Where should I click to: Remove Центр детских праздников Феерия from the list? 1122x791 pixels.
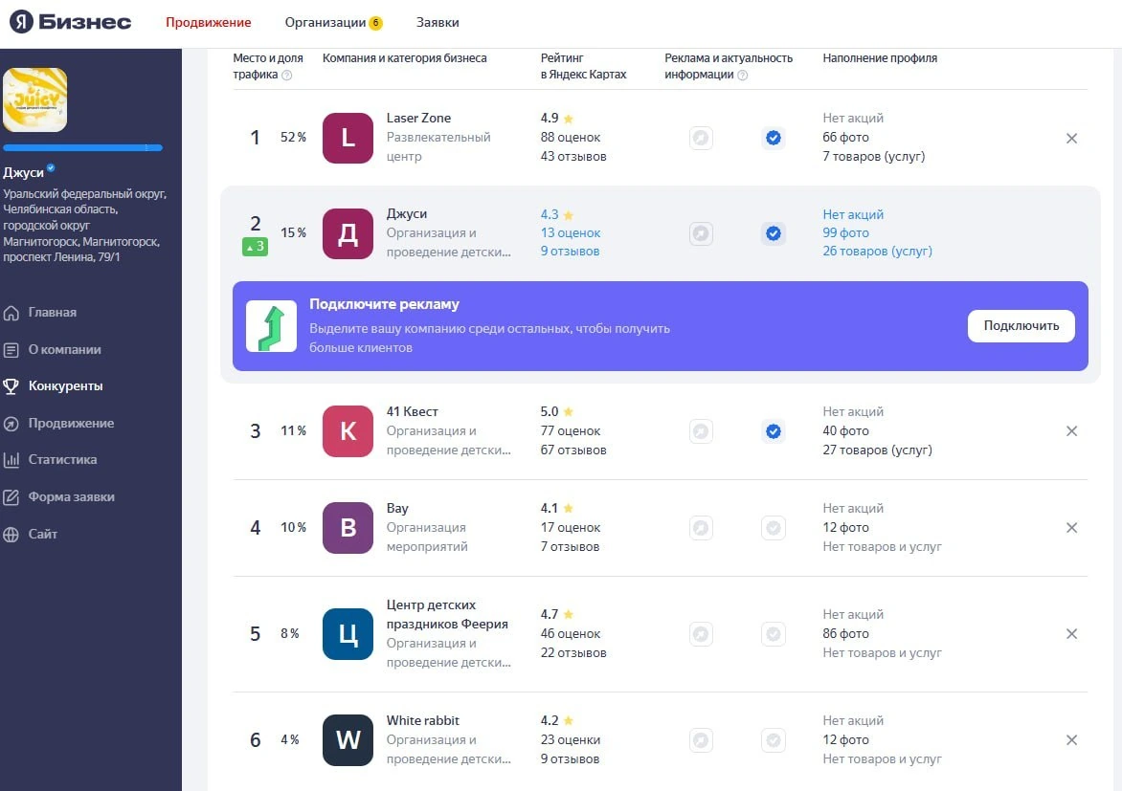pos(1071,633)
